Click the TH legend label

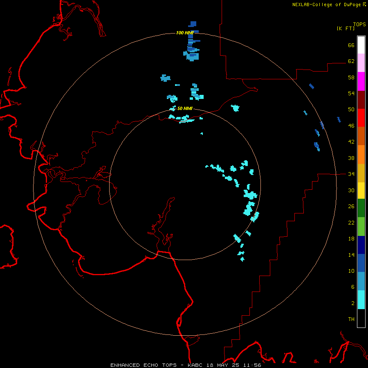point(351,319)
